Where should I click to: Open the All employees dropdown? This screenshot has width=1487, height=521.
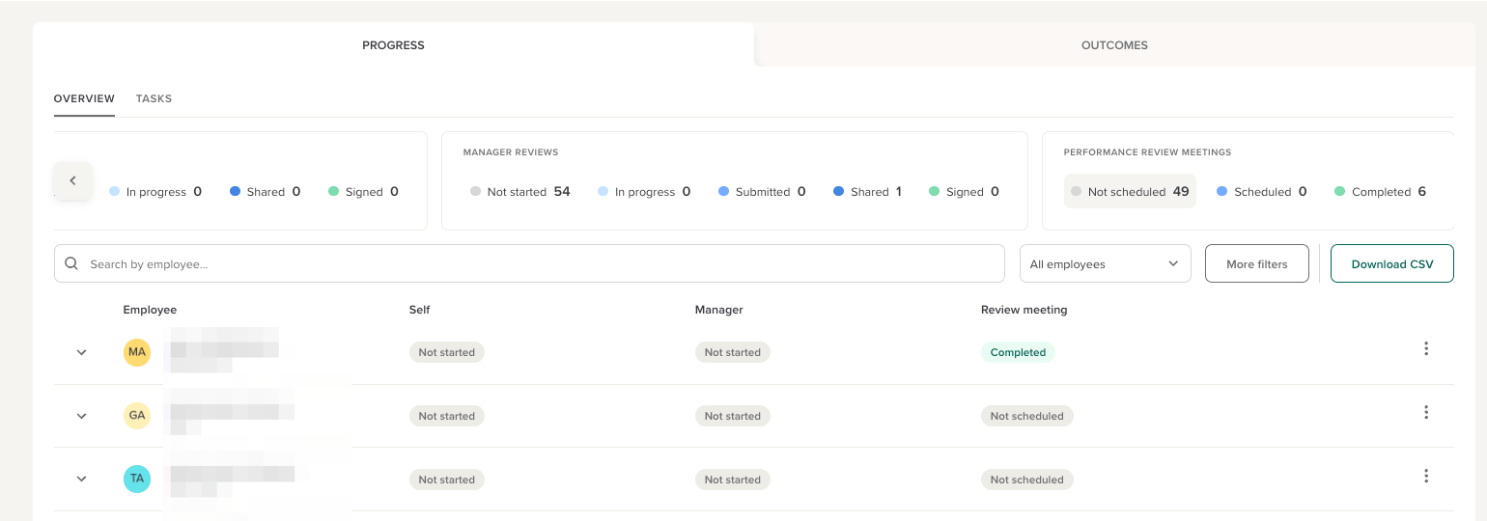click(x=1105, y=263)
